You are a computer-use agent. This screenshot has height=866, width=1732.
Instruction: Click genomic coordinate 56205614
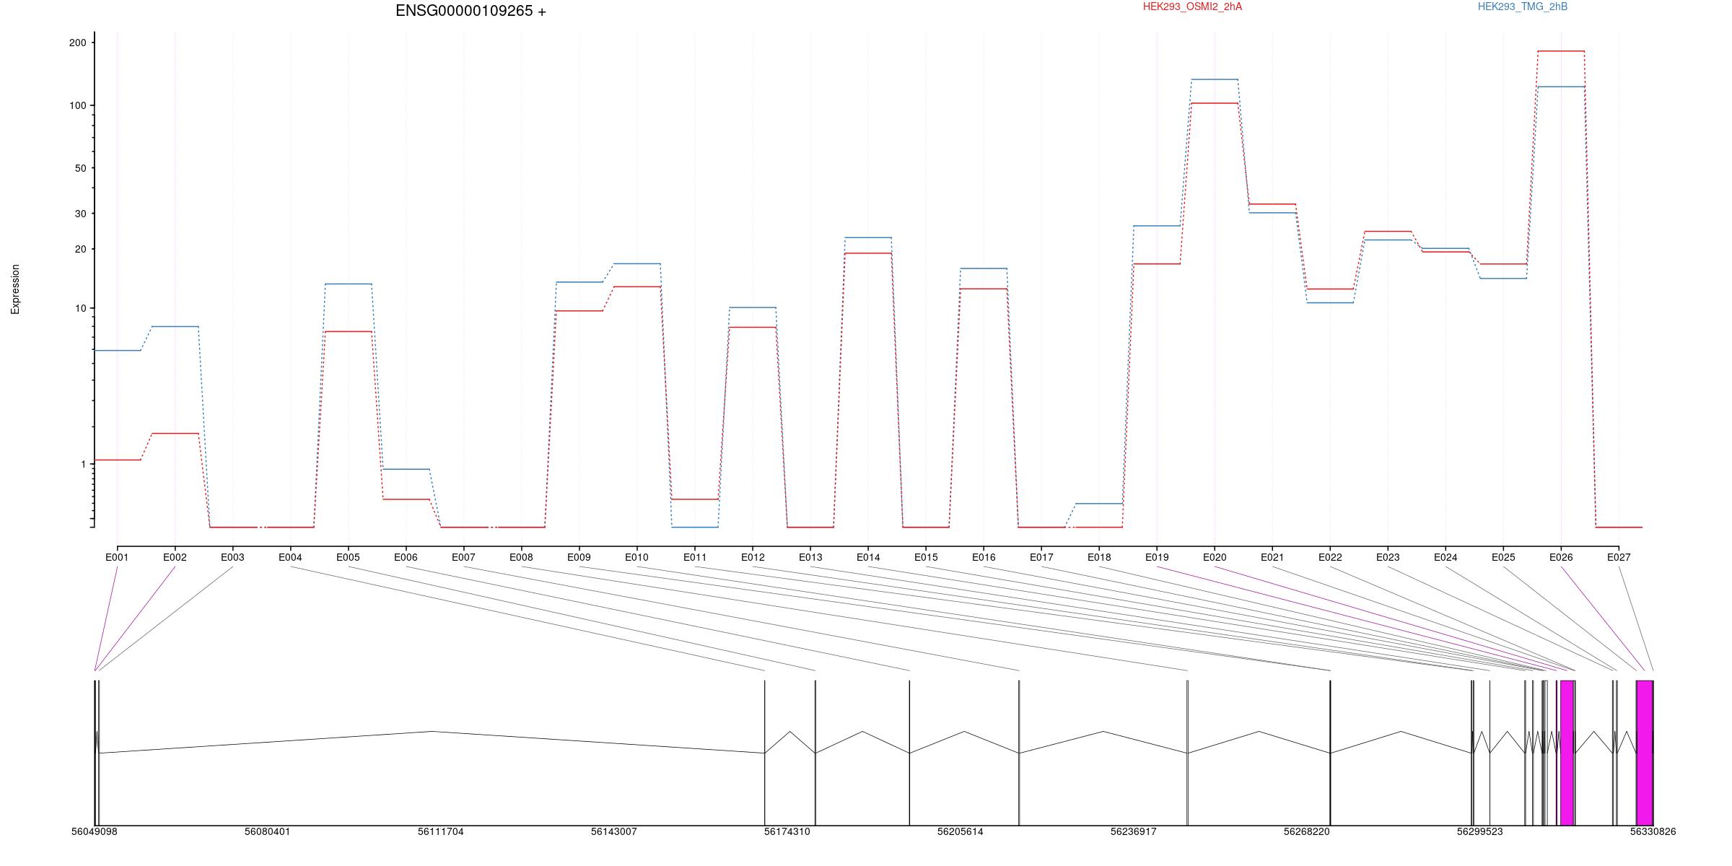pos(960,831)
